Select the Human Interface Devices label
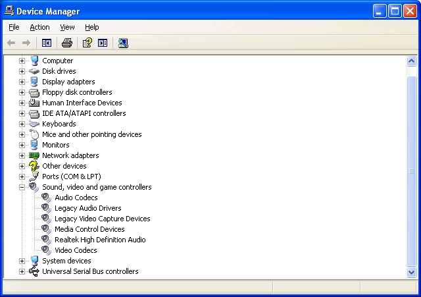This screenshot has height=297, width=421. (82, 103)
